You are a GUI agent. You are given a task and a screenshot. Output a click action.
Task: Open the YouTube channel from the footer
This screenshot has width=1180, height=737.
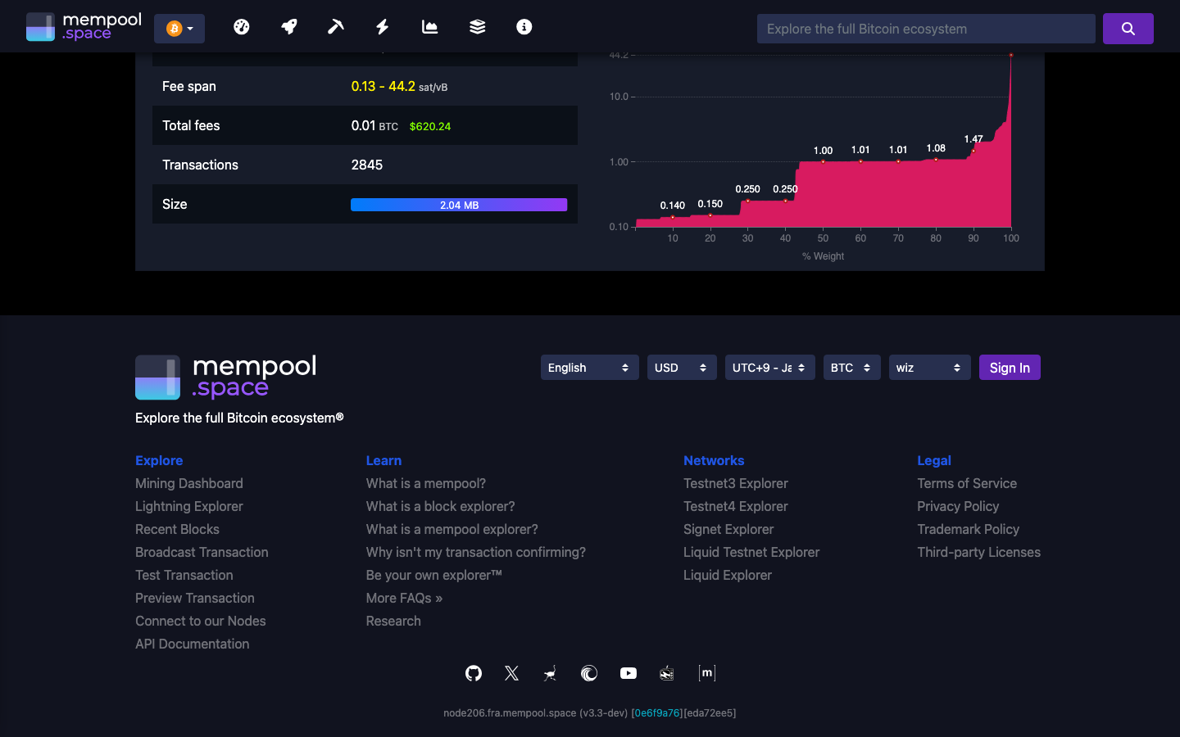(x=628, y=673)
